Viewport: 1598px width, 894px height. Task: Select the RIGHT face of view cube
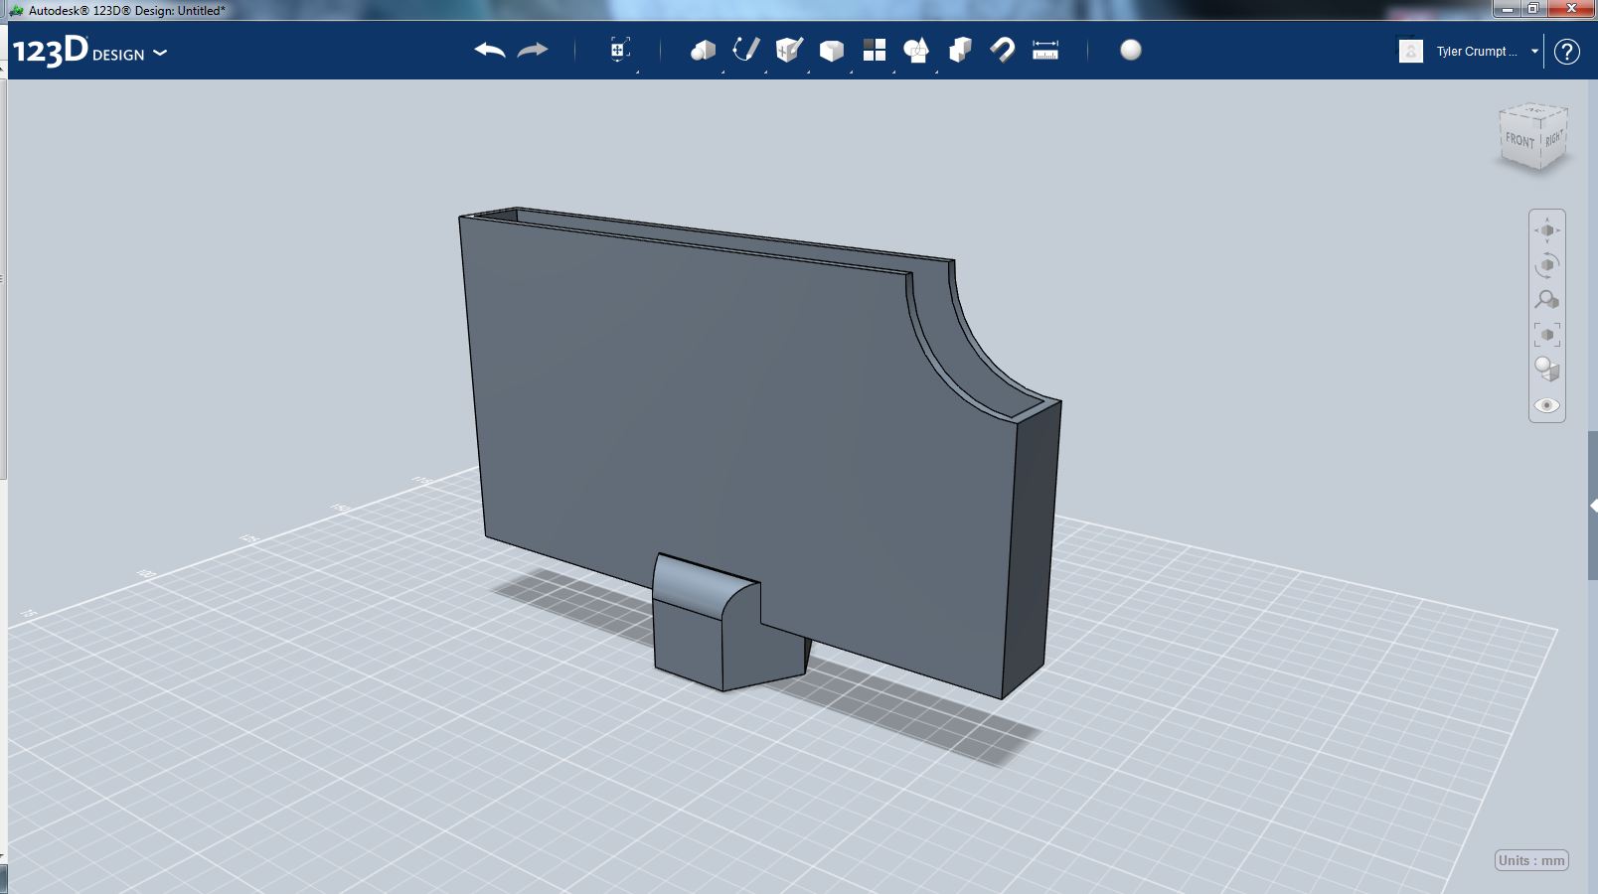click(1554, 138)
